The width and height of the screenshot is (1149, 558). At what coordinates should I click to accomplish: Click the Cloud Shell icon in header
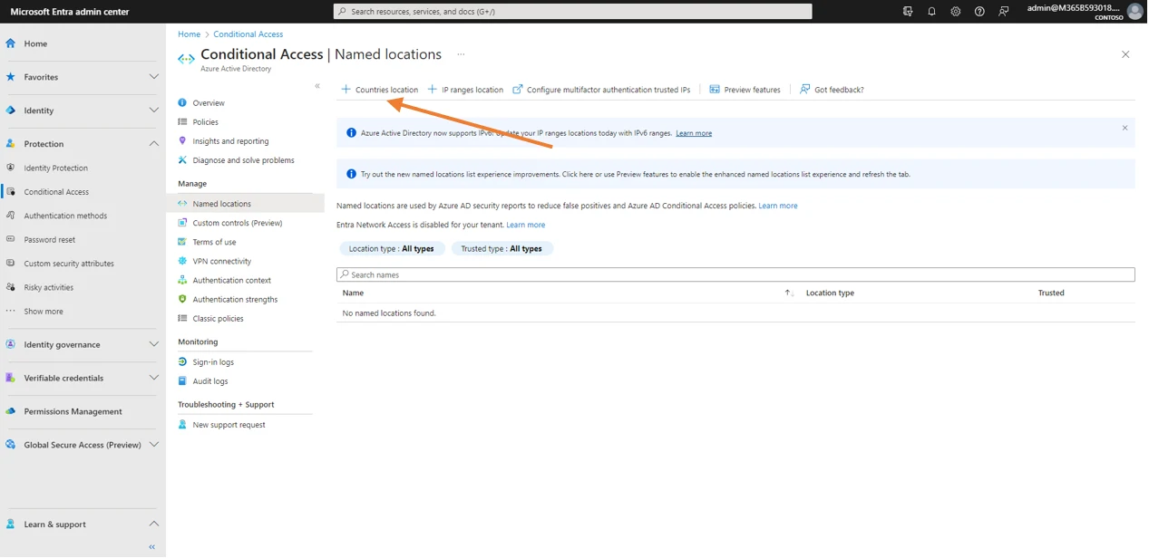[x=908, y=12]
